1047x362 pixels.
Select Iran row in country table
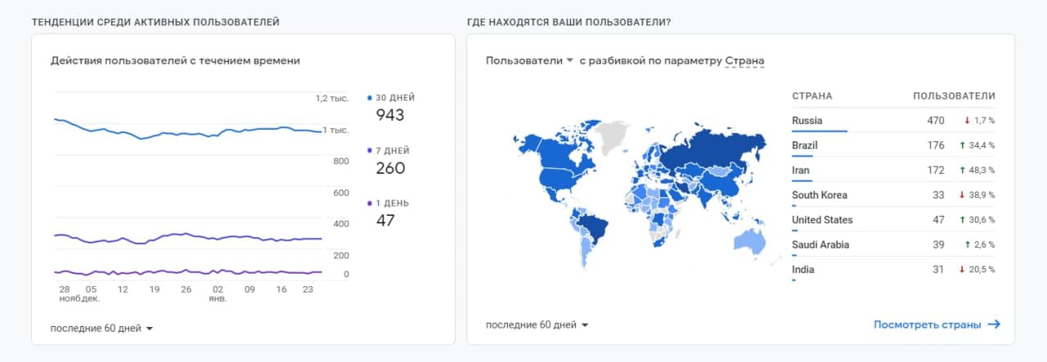[x=893, y=170]
